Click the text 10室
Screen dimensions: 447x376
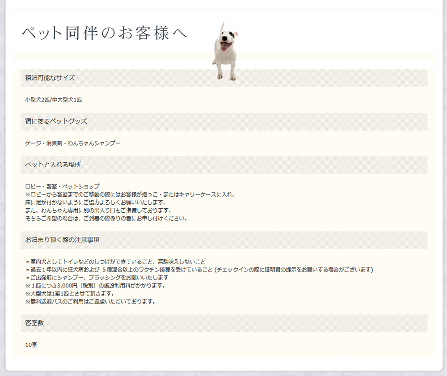[x=31, y=345]
